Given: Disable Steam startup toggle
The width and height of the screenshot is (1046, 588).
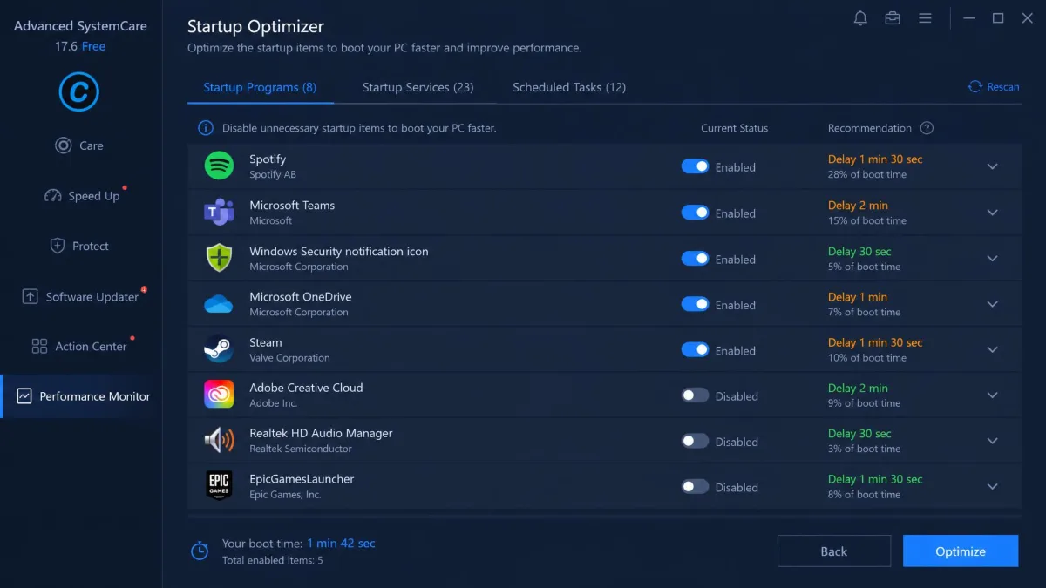Looking at the screenshot, I should [x=695, y=350].
